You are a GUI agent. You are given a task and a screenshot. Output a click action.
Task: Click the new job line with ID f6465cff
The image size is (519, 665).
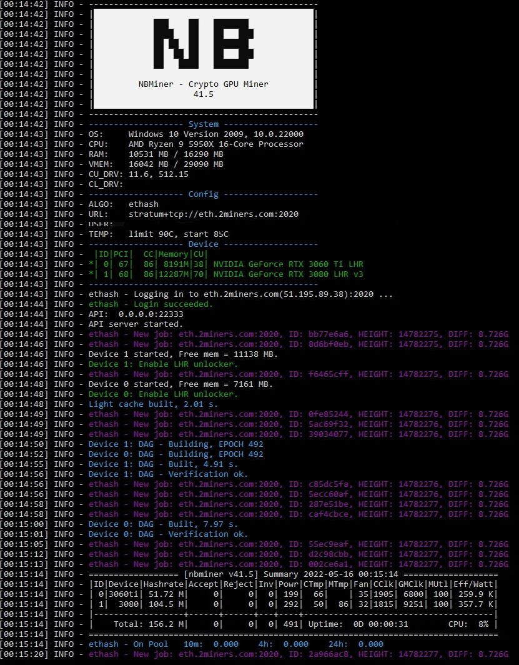point(299,374)
